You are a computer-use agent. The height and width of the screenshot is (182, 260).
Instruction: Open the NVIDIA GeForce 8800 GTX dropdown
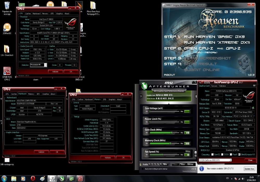click(215, 160)
